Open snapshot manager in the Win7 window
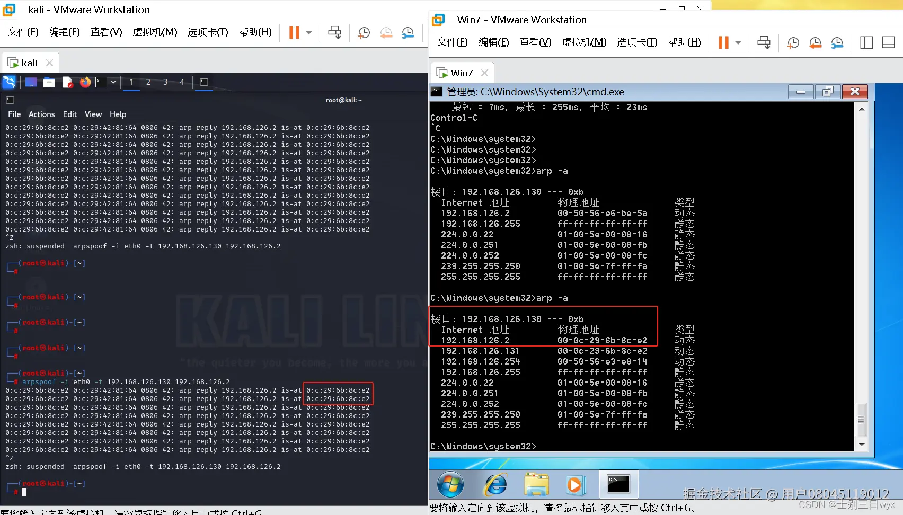The width and height of the screenshot is (903, 515). [837, 42]
